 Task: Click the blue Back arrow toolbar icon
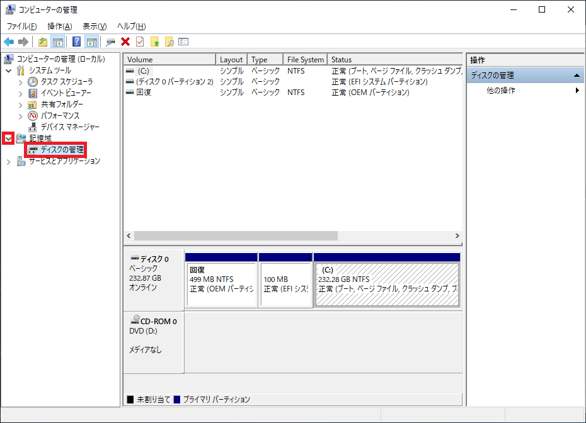(x=9, y=42)
